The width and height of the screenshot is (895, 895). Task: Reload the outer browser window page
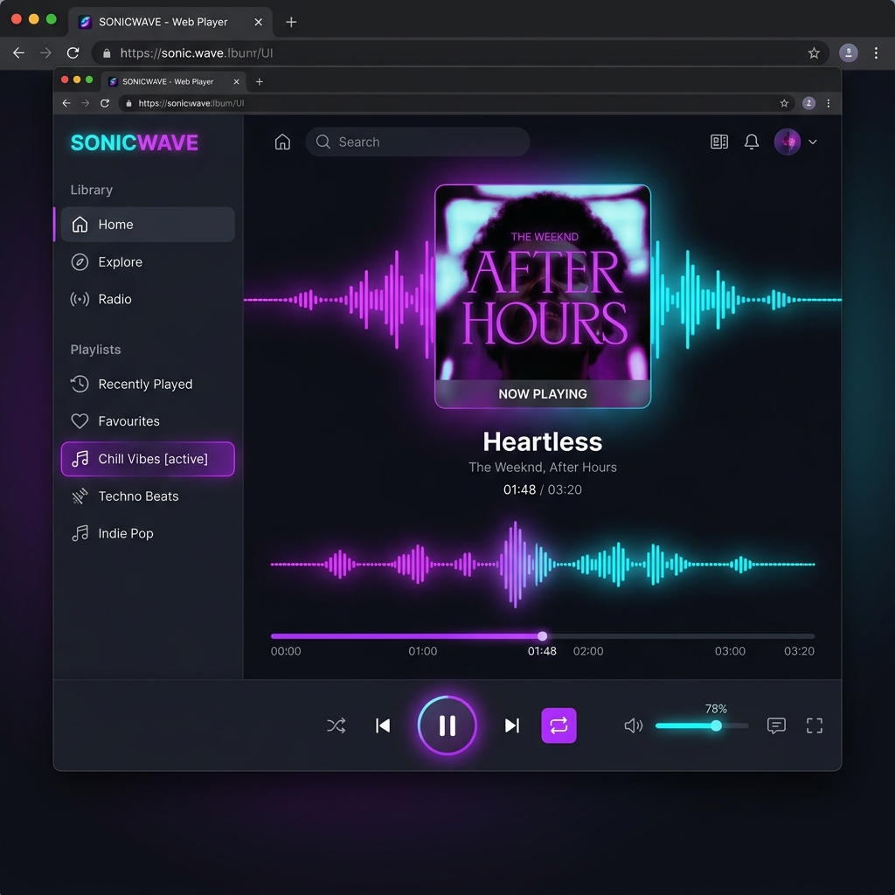point(73,53)
